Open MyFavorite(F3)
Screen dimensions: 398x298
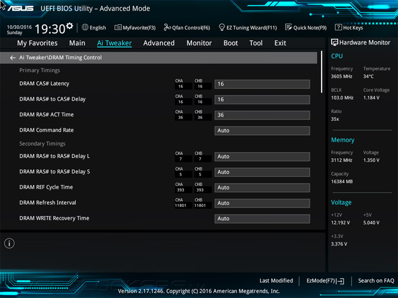coord(139,28)
